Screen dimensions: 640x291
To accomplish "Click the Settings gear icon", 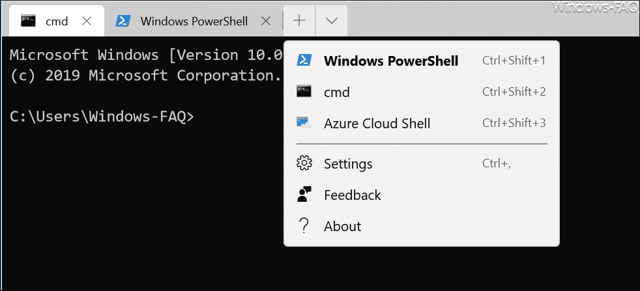I will tap(304, 163).
